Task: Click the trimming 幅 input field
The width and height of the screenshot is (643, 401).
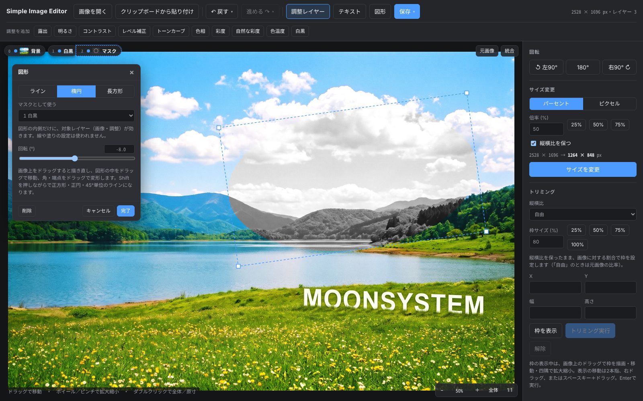Action: 555,313
